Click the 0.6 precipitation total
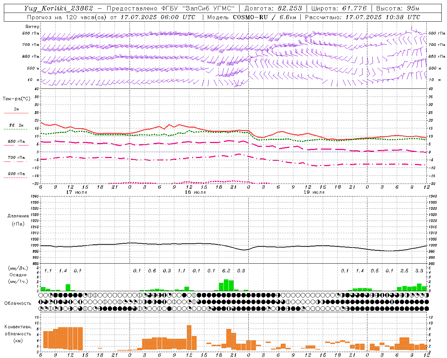This screenshot has width=447, height=358. 152,271
